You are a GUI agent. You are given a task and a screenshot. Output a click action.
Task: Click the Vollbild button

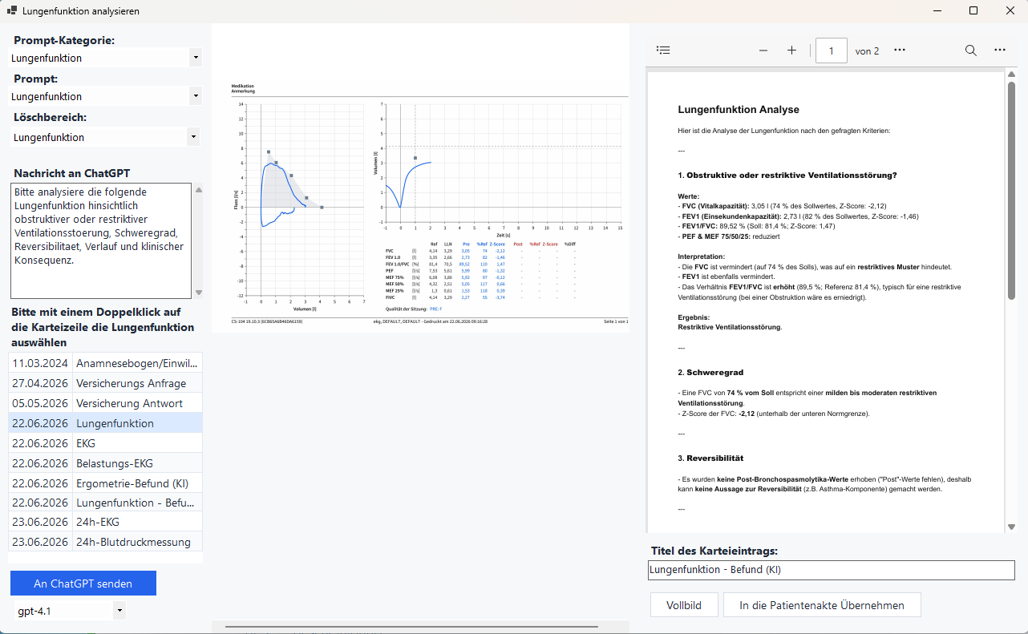tap(684, 605)
